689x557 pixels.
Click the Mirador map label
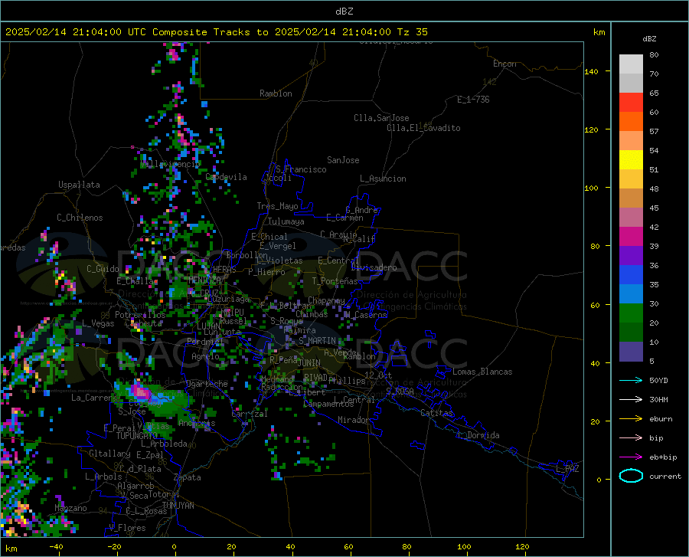click(x=354, y=420)
